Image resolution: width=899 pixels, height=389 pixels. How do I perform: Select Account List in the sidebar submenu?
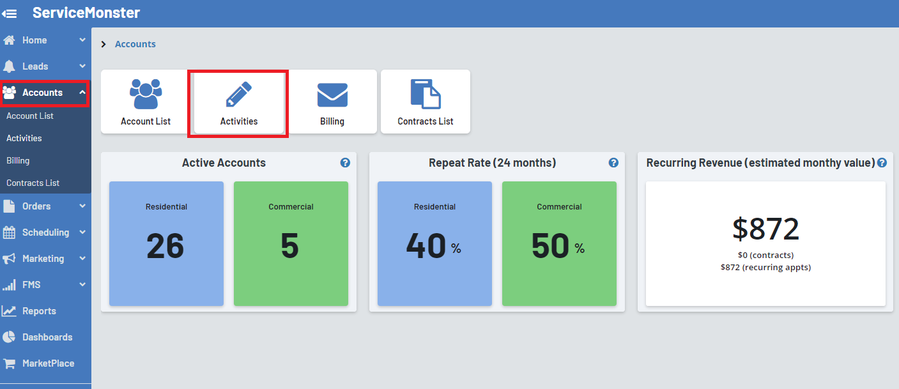(30, 116)
